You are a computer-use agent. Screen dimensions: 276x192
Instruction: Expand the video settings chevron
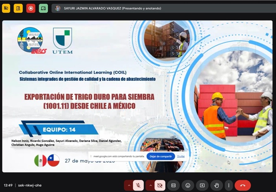pyautogui.click(x=150, y=185)
